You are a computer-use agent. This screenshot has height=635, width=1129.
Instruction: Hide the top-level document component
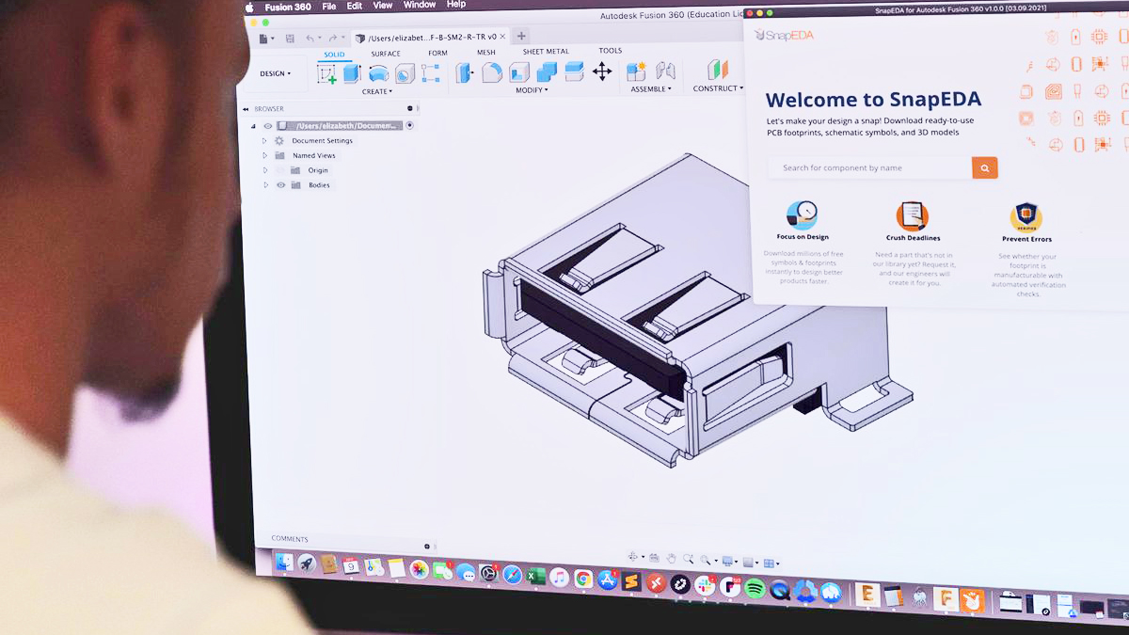click(x=267, y=125)
